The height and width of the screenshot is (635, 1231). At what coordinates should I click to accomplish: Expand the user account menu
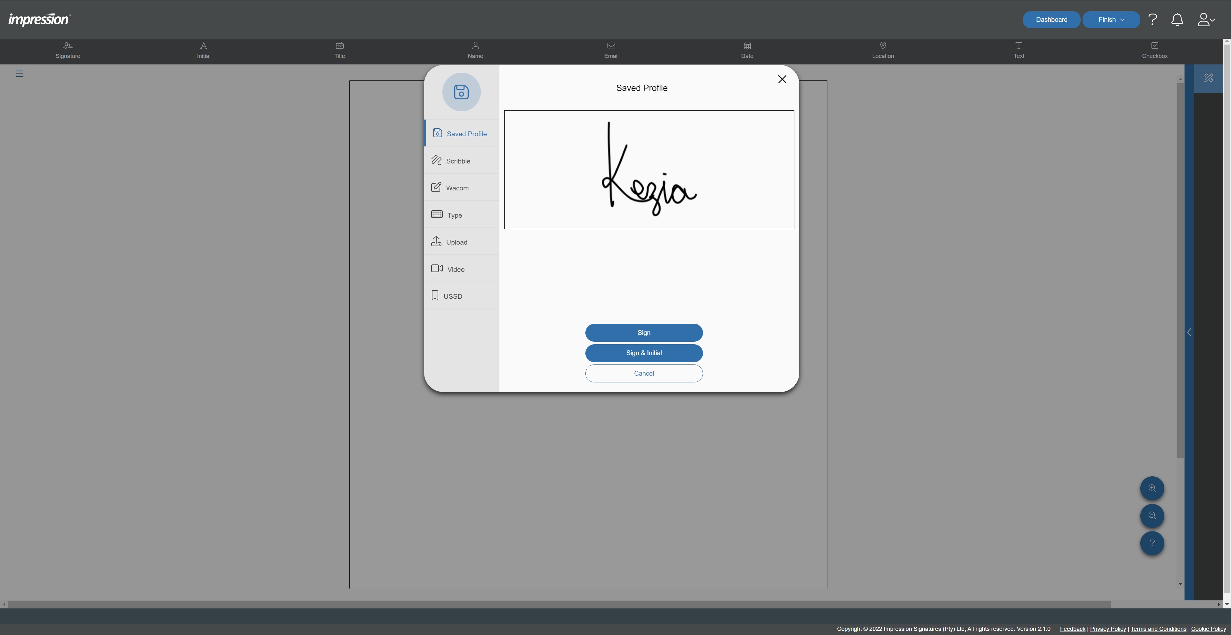pos(1205,20)
